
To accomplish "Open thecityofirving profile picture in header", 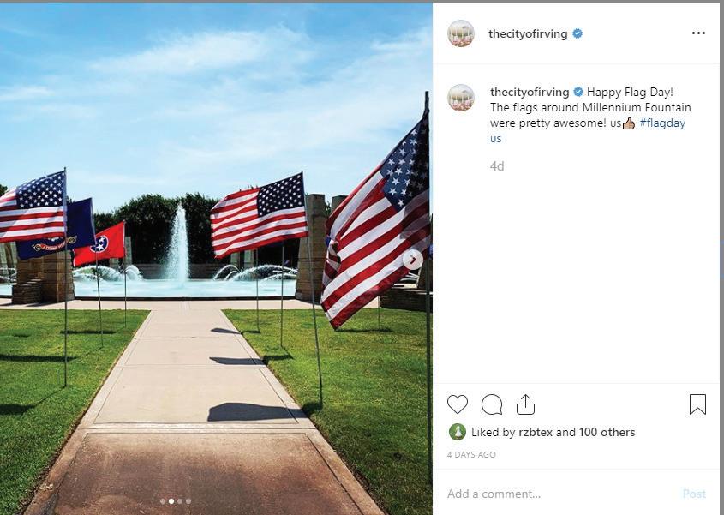I will pyautogui.click(x=461, y=33).
